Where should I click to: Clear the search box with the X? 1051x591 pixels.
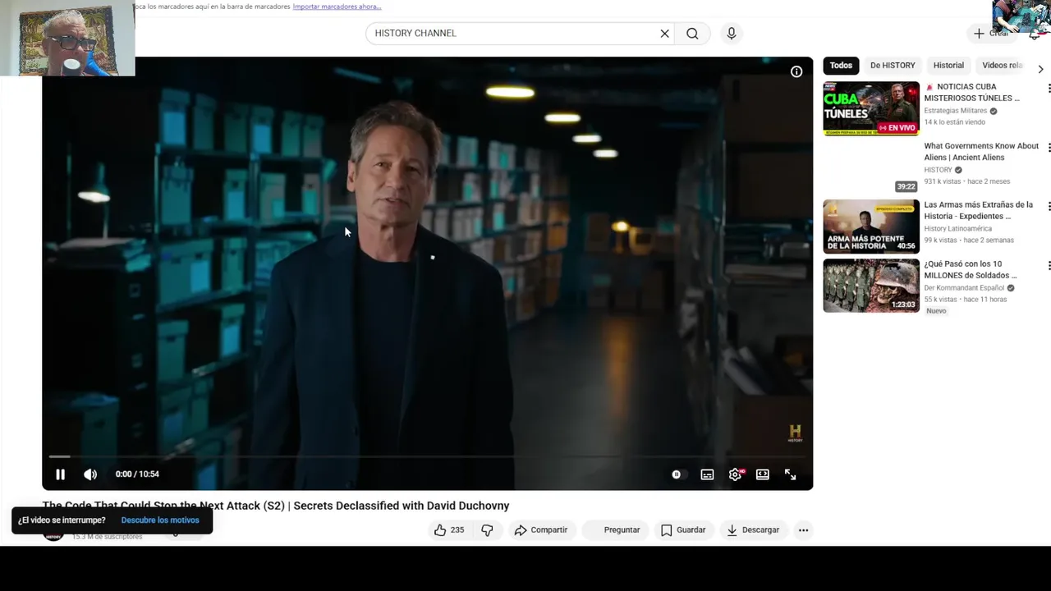click(x=665, y=34)
